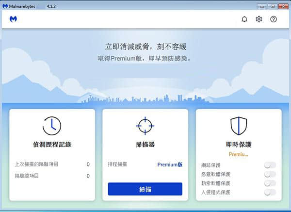The height and width of the screenshot is (212, 291).
Task: Click the 網路保護 label
Action: 211,165
